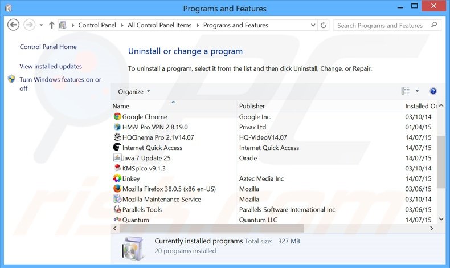Click the vertical scrollbar up arrow
This screenshot has width=450, height=268.
click(x=441, y=105)
